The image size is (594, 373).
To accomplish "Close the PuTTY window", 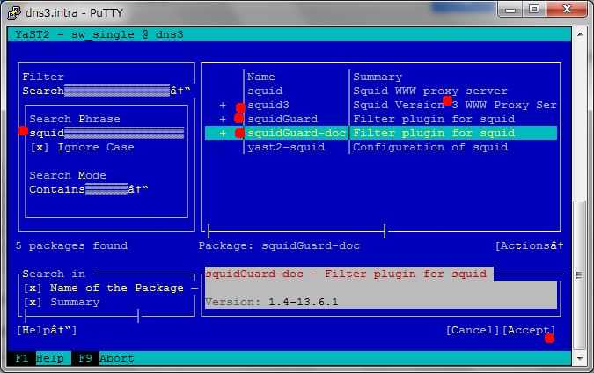I will tap(567, 10).
